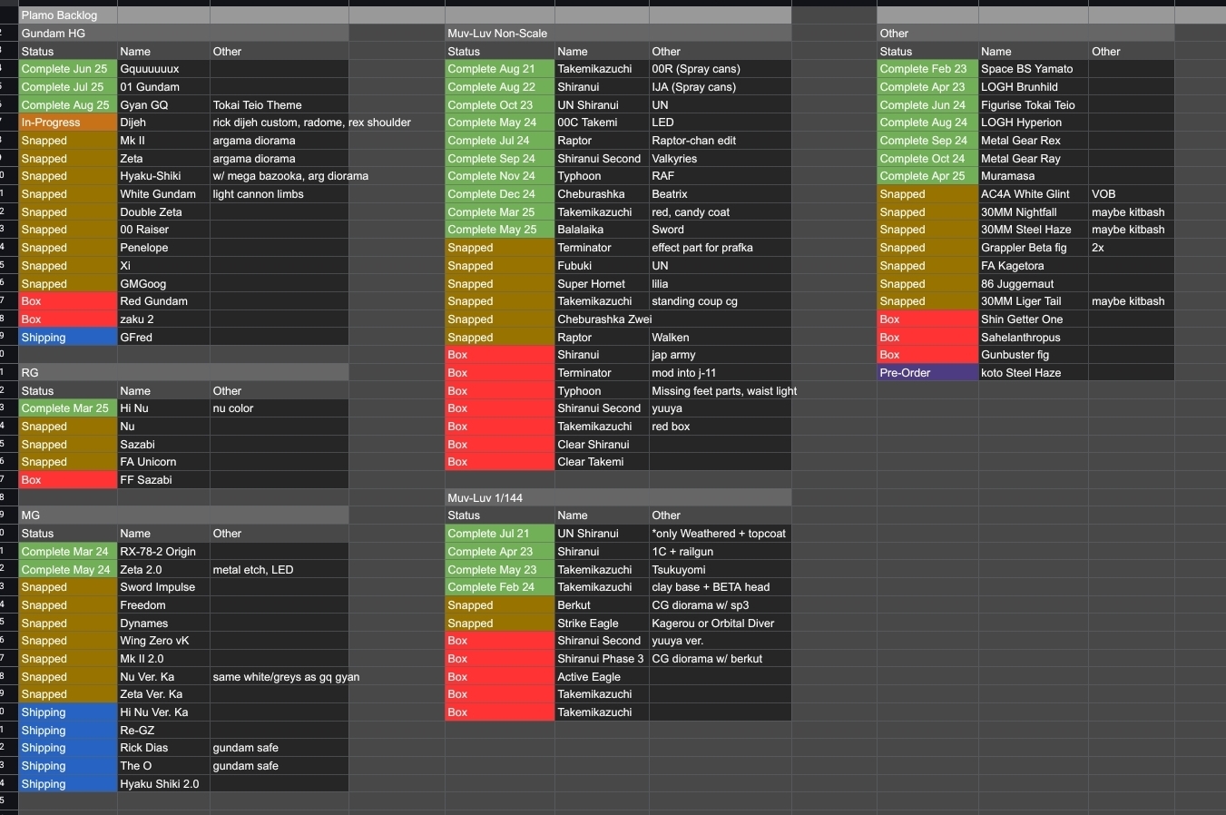Select the 00 Raiser cell
The height and width of the screenshot is (815, 1226).
point(163,230)
